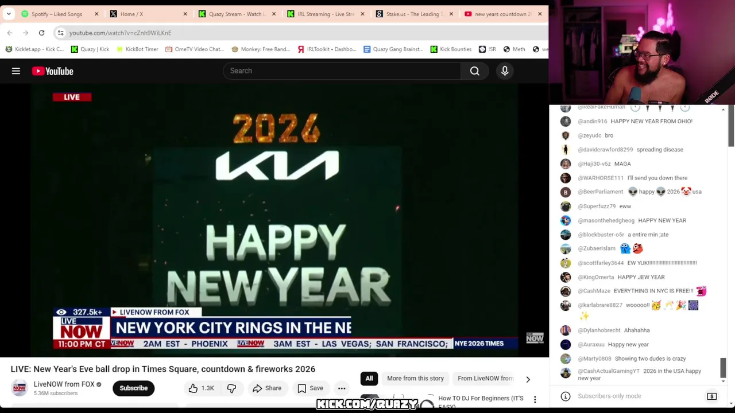Screen dimensions: 735x413
Task: Click the live video player
Action: (x=274, y=221)
